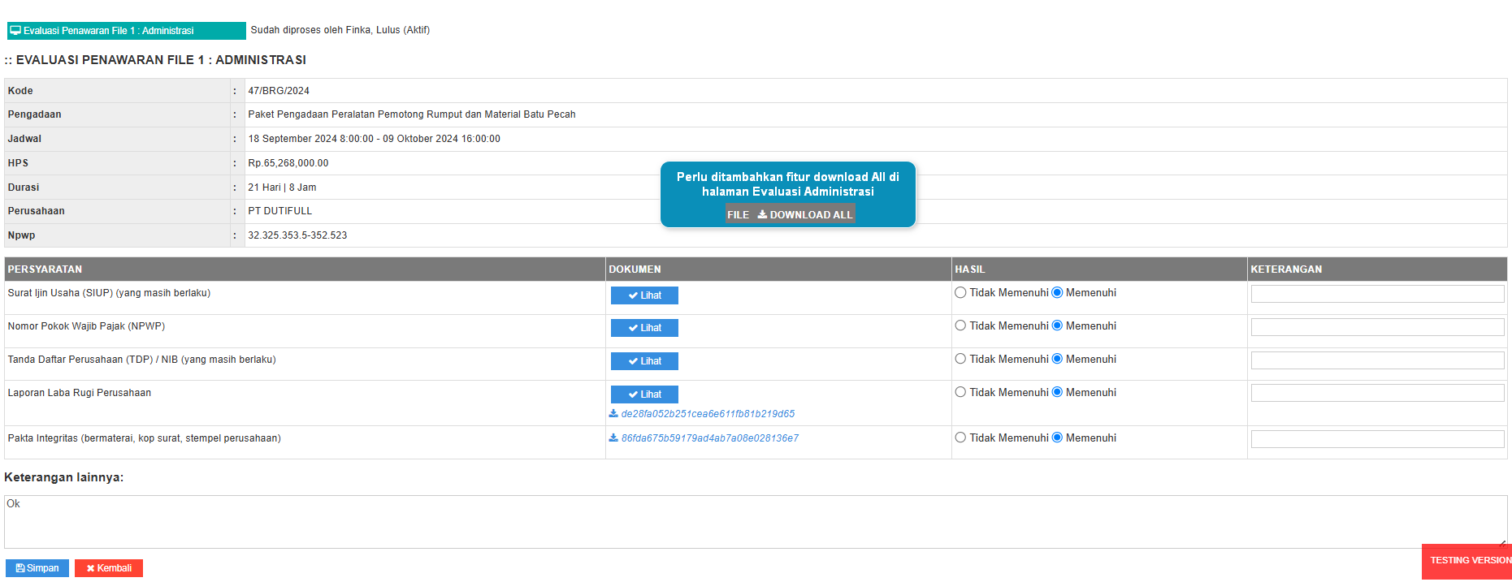The height and width of the screenshot is (582, 1512).
Task: Open the Evaluasi Penawaran File 1 Administrasi tab
Action: (126, 31)
